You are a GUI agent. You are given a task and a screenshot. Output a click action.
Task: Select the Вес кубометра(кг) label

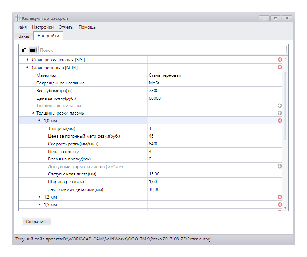click(54, 91)
